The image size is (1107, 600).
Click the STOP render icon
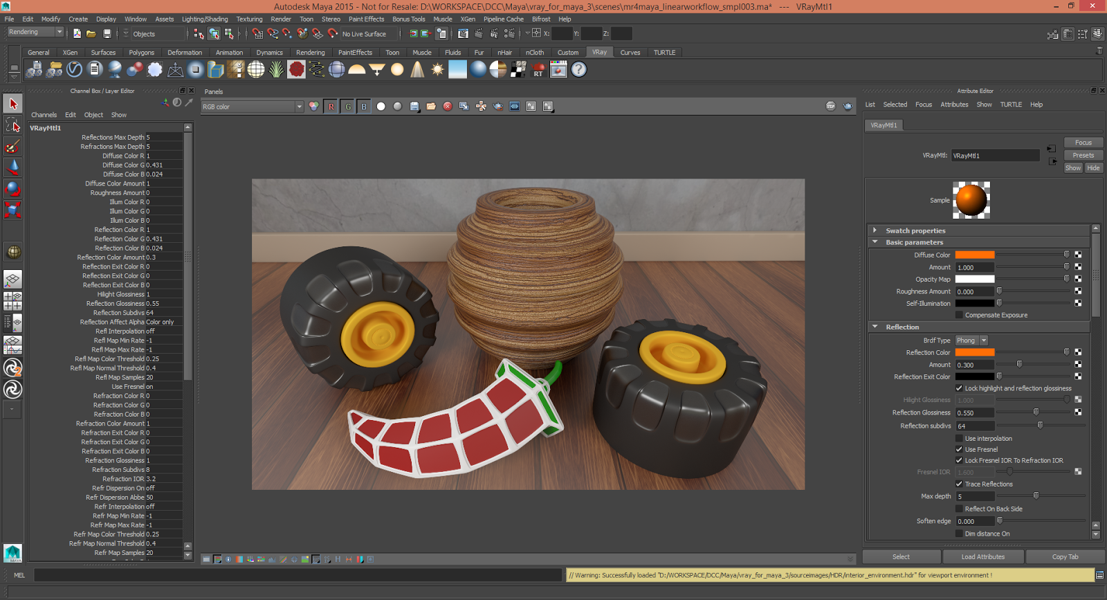(830, 106)
